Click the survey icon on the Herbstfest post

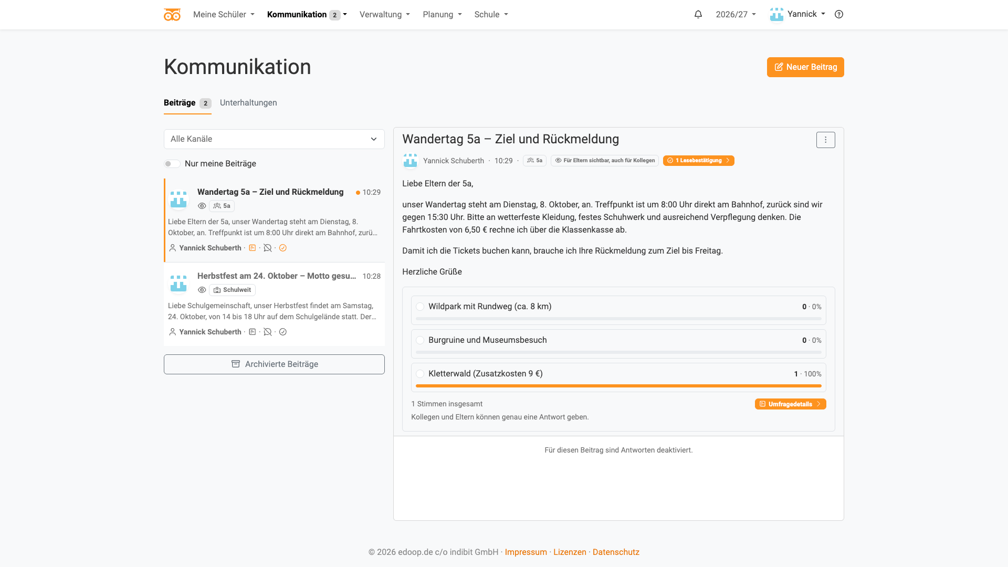coord(253,332)
